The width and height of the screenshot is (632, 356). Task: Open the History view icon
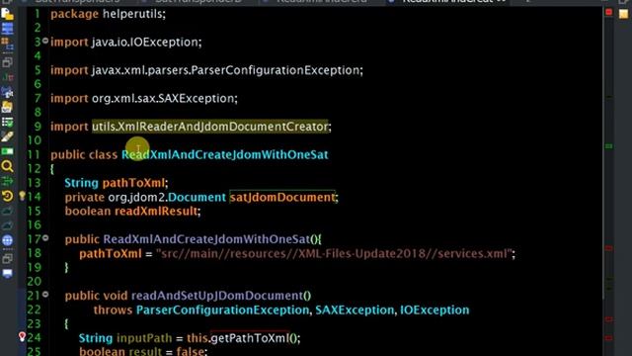coord(7,196)
